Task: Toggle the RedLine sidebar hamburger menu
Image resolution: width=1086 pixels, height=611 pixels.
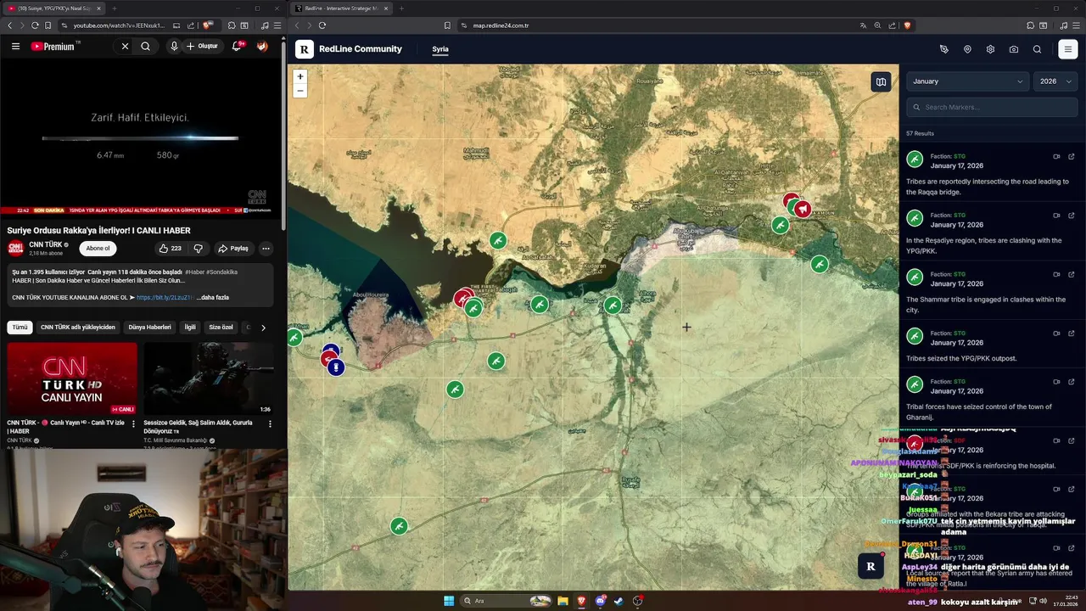Action: (x=1068, y=49)
